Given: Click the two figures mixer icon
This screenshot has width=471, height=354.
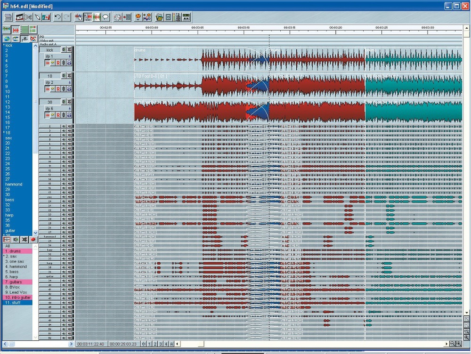Looking at the screenshot, I should [x=147, y=17].
